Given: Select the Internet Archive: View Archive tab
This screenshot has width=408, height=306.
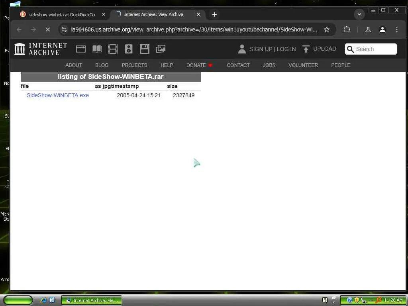Looking at the screenshot, I should click(x=158, y=14).
